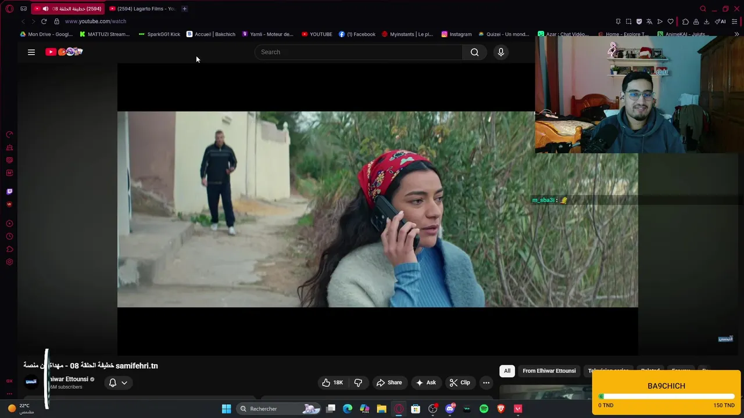This screenshot has height=418, width=744.
Task: Open the player arrow icon in toolbar
Action: coord(660,21)
